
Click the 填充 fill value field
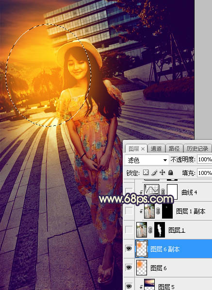point(204,173)
